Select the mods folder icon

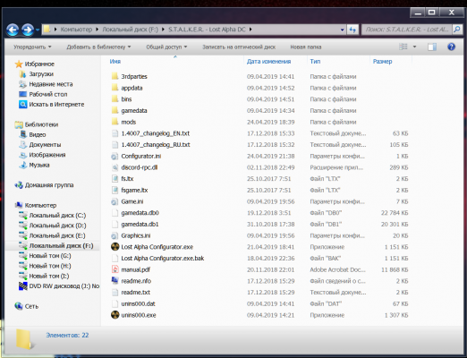click(x=115, y=122)
